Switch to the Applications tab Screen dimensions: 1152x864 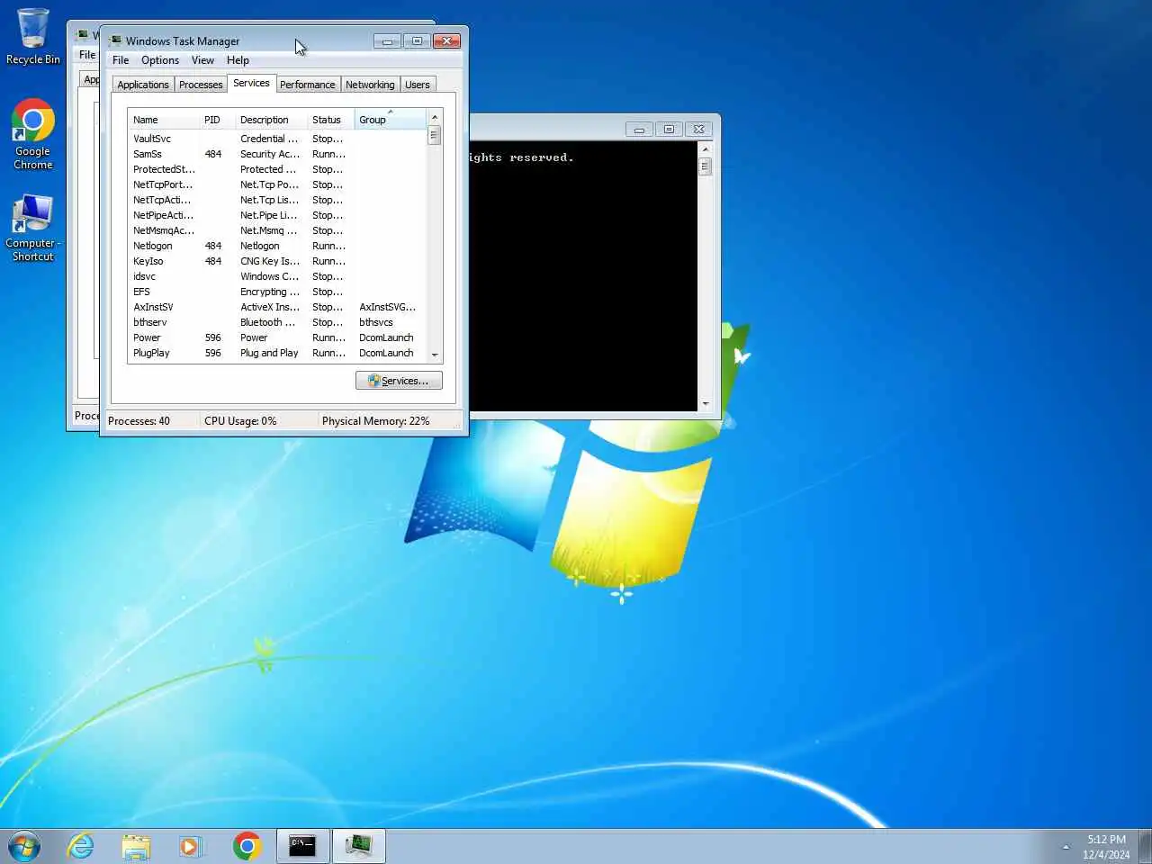(143, 85)
